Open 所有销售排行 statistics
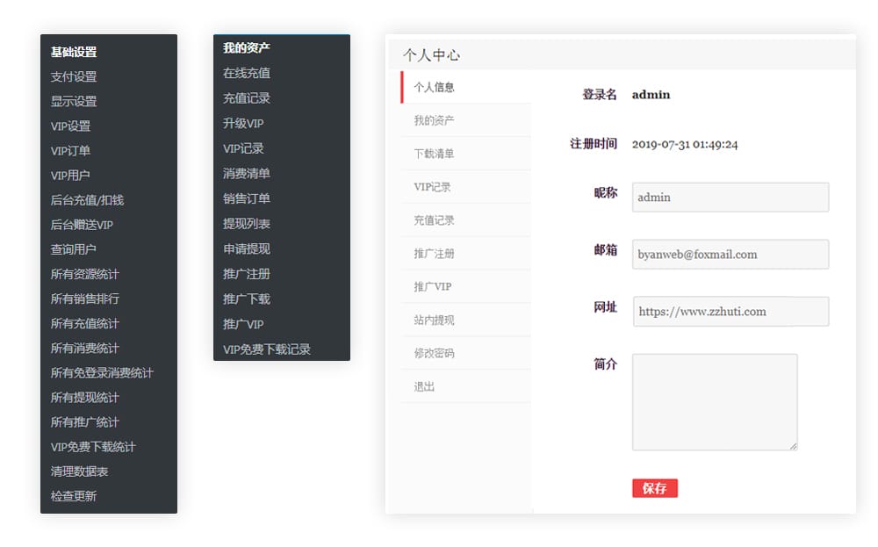This screenshot has width=878, height=547. 83,298
